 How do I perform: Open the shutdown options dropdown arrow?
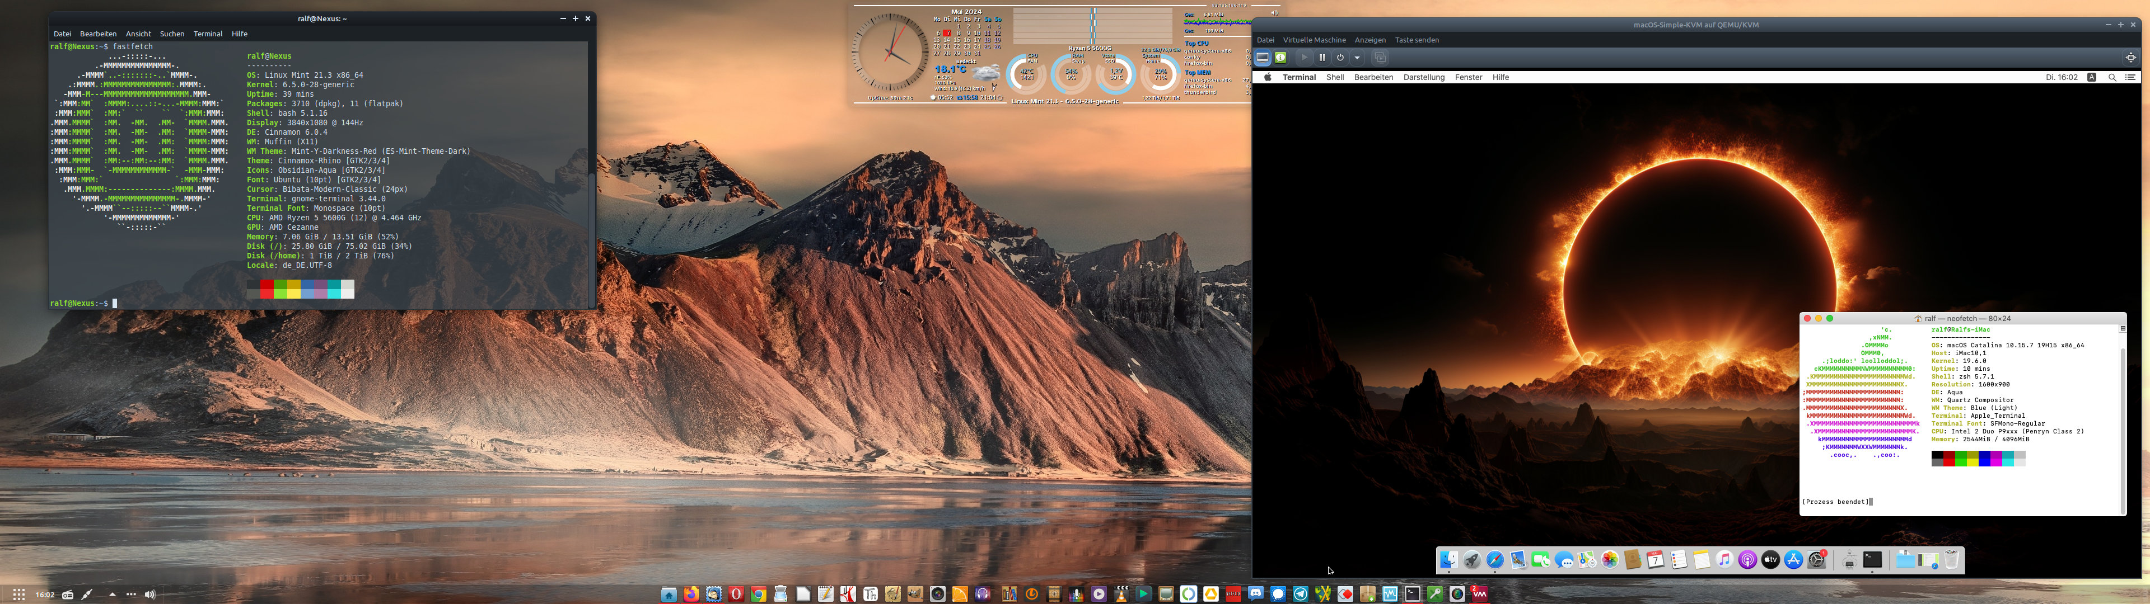click(x=1357, y=58)
